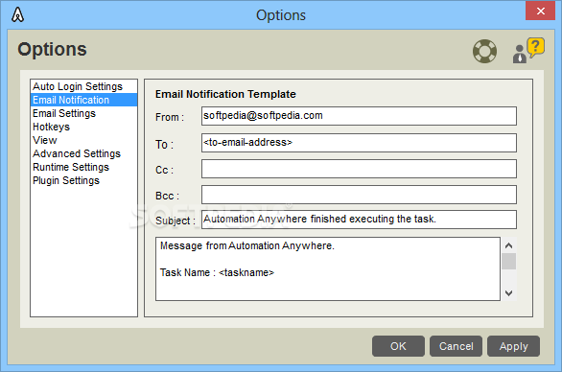Close the Options window
This screenshot has width=562, height=372.
[x=541, y=11]
